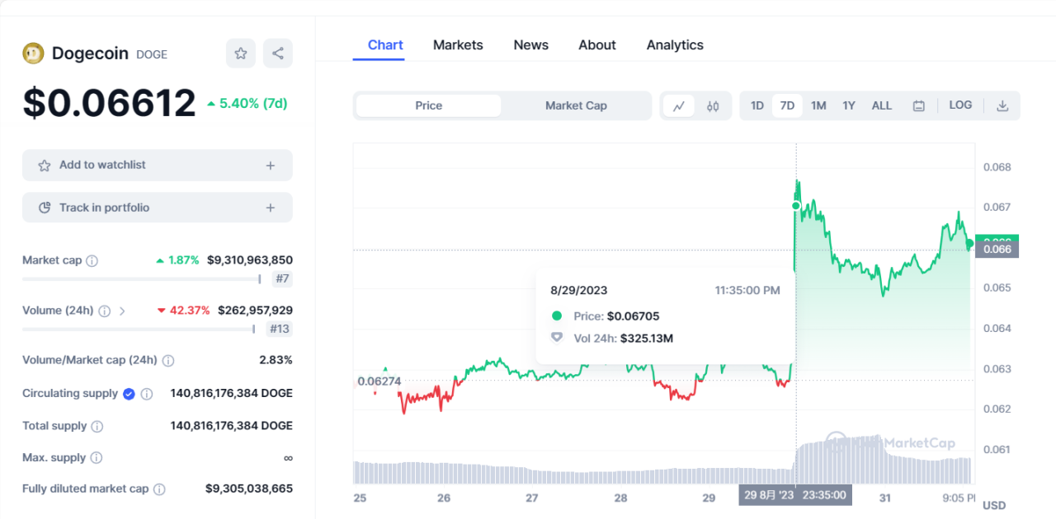Click the USD currency label under chart
The height and width of the screenshot is (519, 1056).
[994, 505]
